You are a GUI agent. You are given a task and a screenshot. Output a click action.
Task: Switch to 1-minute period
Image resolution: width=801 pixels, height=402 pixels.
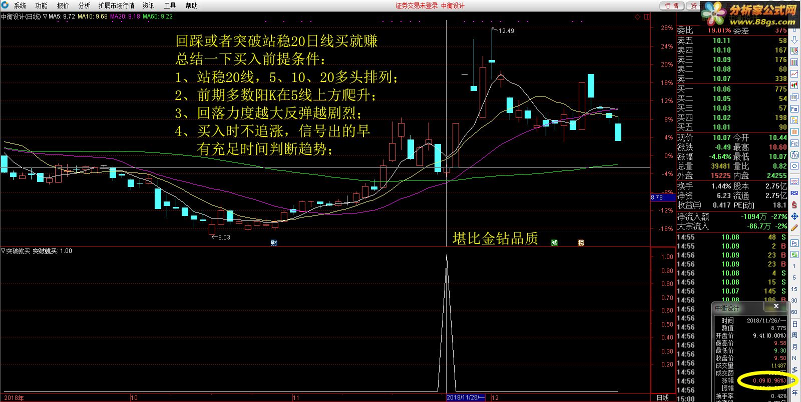click(x=794, y=266)
